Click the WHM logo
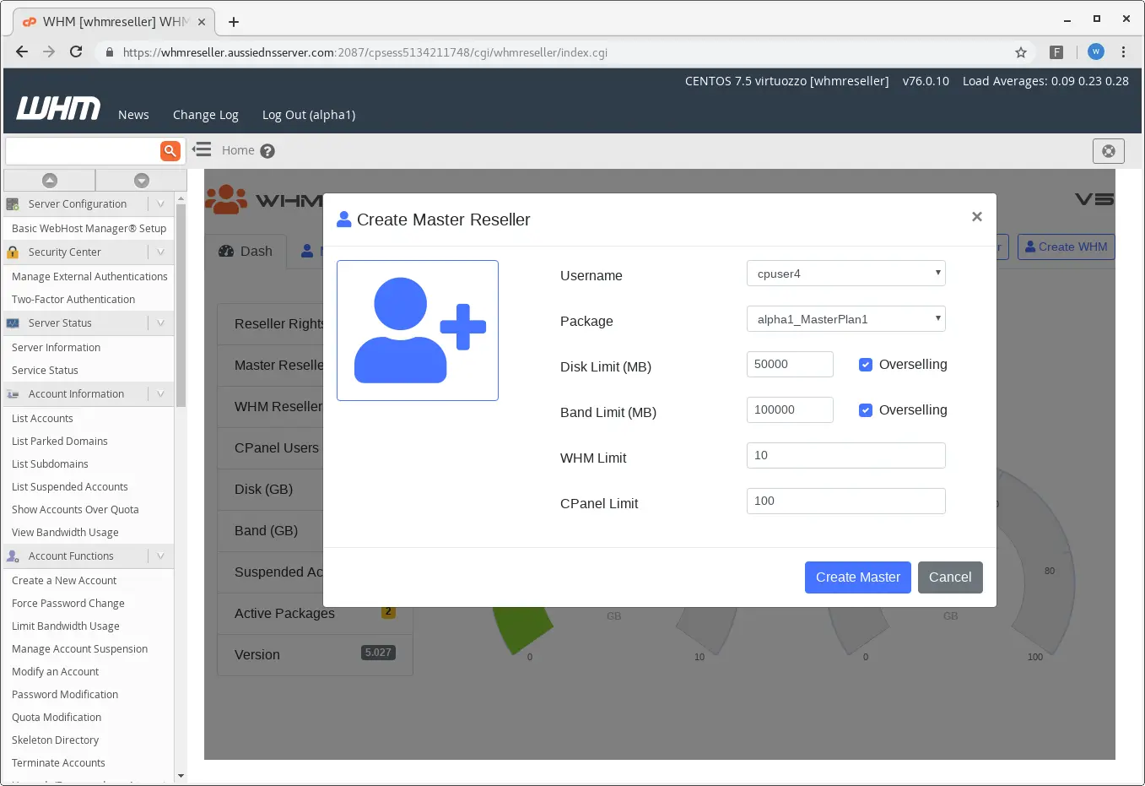This screenshot has height=786, width=1145. [58, 108]
